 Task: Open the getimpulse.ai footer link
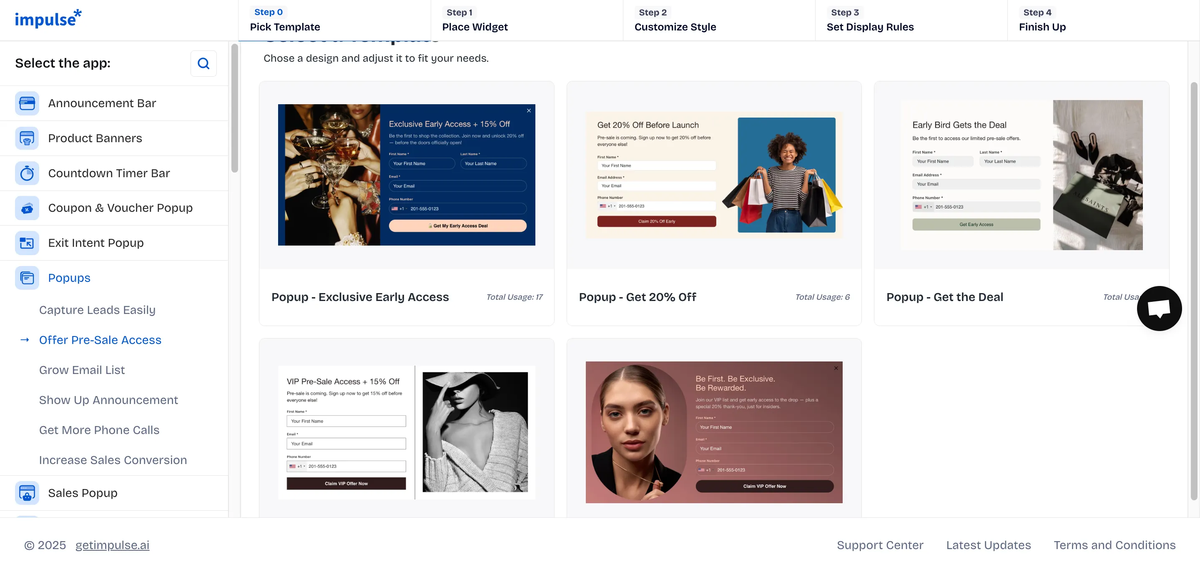(112, 545)
